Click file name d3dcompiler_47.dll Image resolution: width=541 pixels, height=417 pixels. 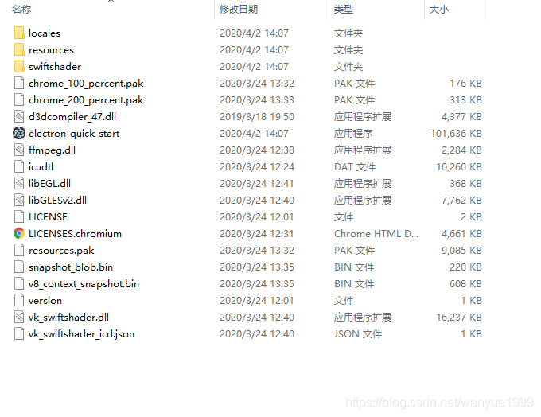tap(72, 117)
